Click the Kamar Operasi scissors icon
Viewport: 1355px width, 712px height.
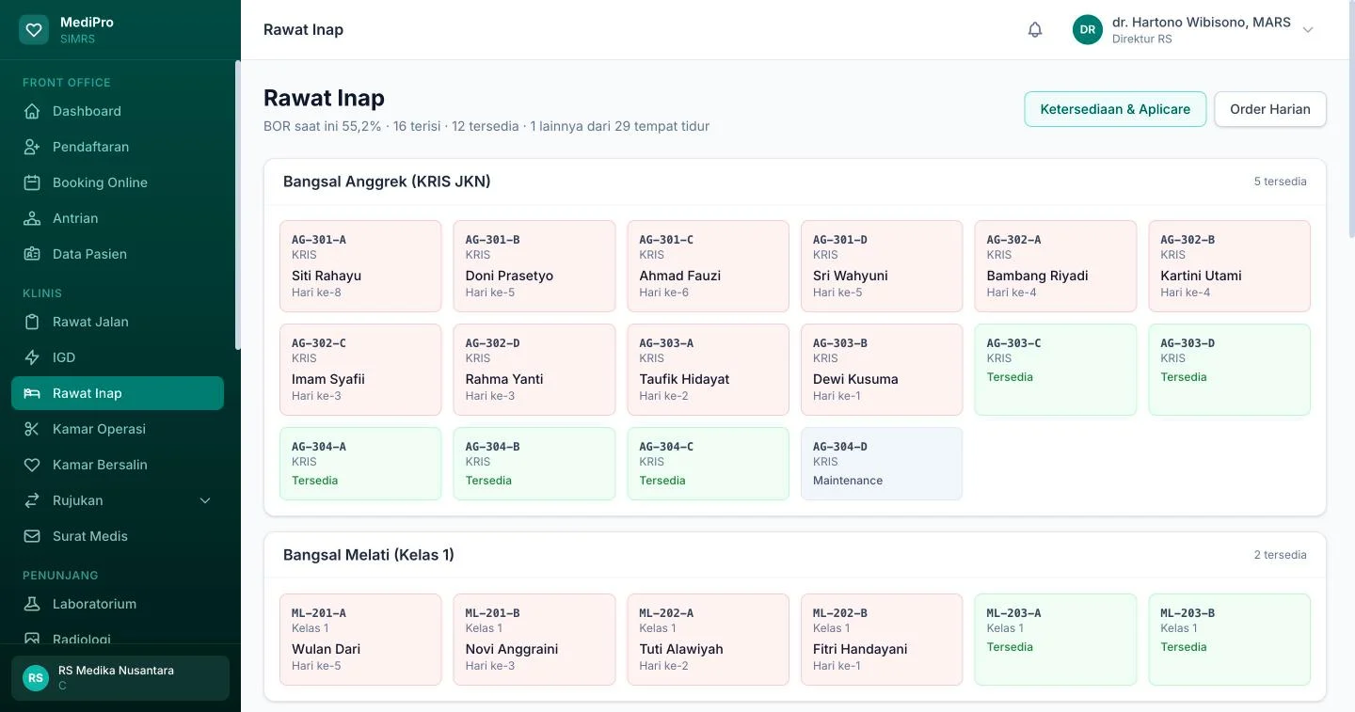[32, 429]
